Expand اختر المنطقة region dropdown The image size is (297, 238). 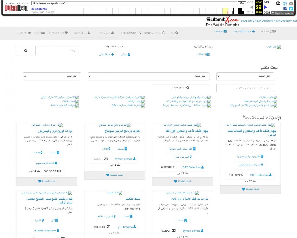(245, 76)
